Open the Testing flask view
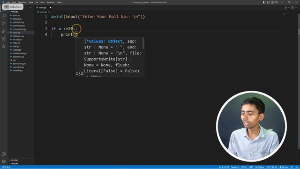This screenshot has width=300, height=169. tap(4, 46)
